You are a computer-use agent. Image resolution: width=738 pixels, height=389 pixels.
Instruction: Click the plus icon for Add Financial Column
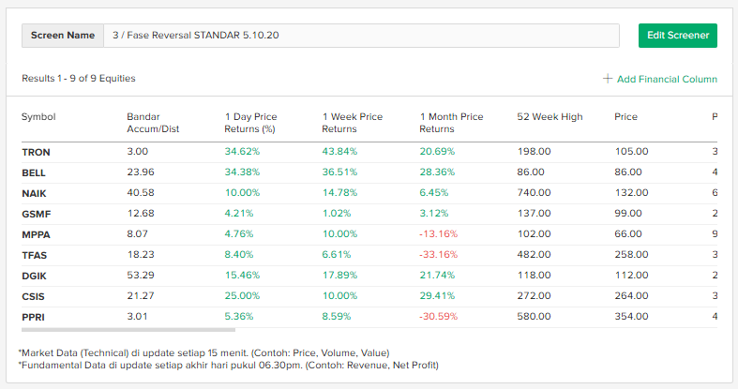coord(608,79)
